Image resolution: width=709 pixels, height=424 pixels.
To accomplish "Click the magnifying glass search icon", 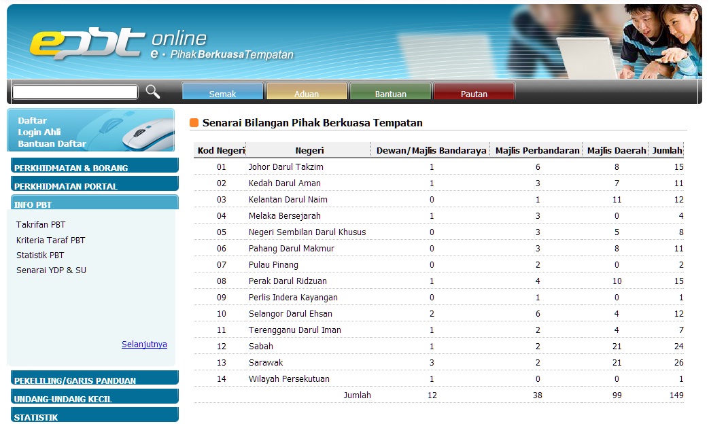I will click(153, 92).
